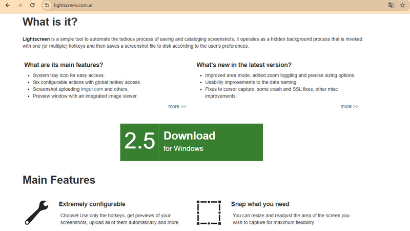The image size is (410, 231).
Task: Reload the Lightscreen page
Action: point(32,5)
